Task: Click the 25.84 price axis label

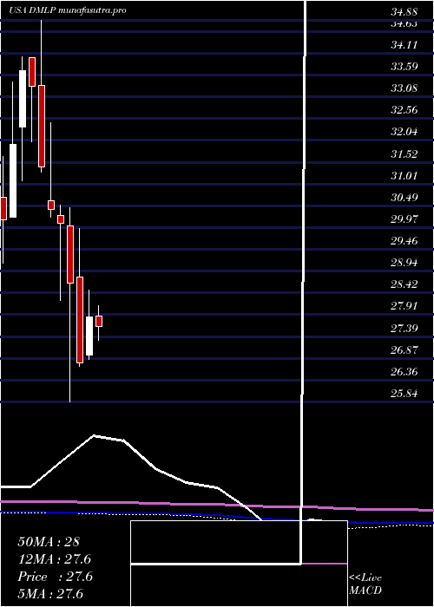Action: pyautogui.click(x=404, y=394)
